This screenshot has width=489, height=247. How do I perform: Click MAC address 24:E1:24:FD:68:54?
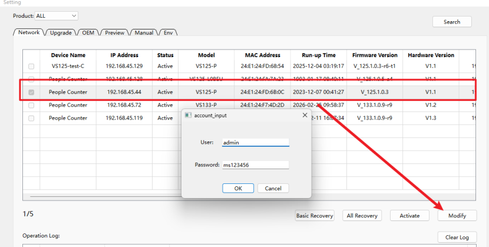pos(262,66)
